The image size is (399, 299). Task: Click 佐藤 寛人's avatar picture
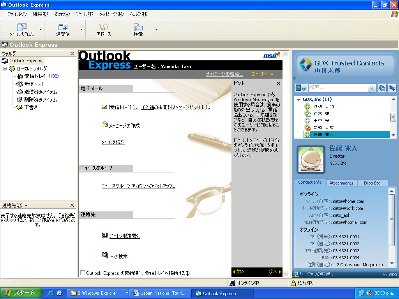point(311,159)
